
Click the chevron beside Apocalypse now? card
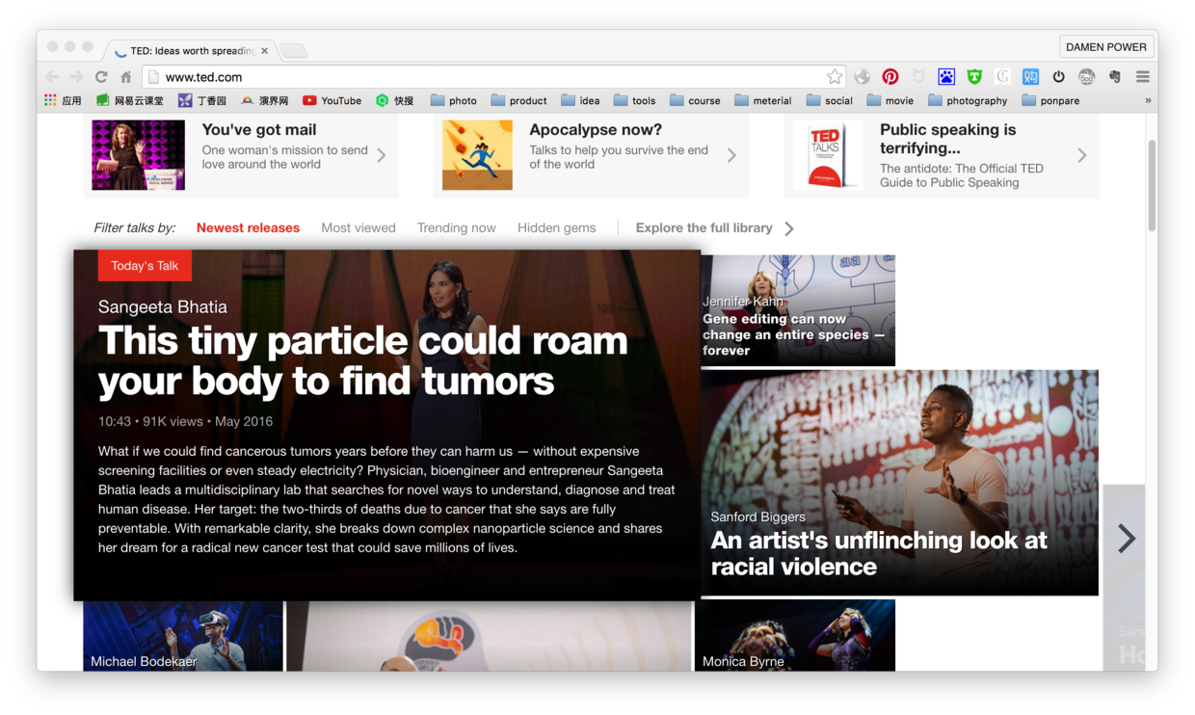click(x=731, y=155)
